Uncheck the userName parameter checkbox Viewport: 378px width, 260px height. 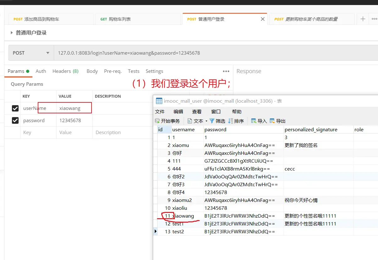click(x=15, y=108)
